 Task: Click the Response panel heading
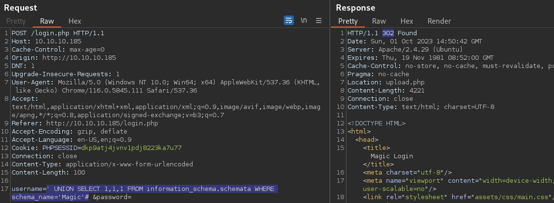(356, 8)
